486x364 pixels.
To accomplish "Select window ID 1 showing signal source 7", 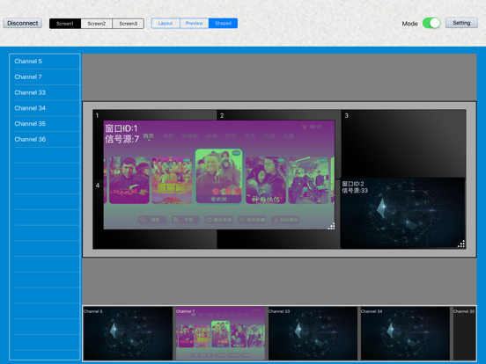I will tap(219, 175).
